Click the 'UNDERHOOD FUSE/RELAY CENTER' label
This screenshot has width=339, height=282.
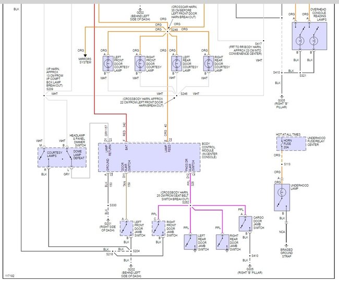coord(316,142)
